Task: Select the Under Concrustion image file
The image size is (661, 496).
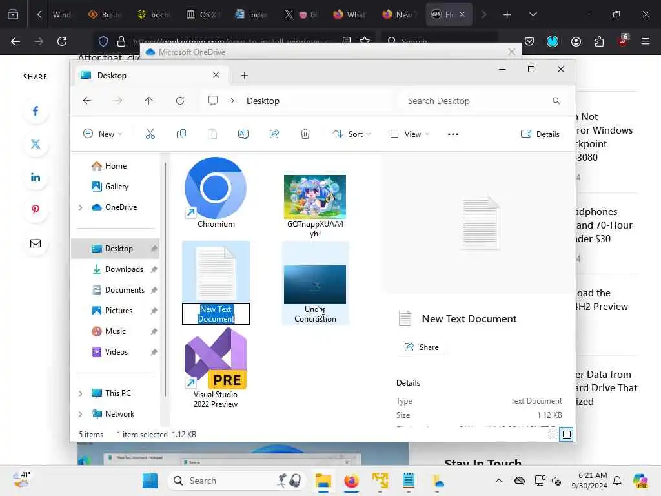Action: [x=315, y=283]
